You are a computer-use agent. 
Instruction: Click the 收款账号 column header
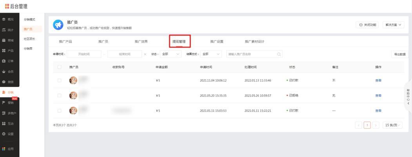(118, 67)
